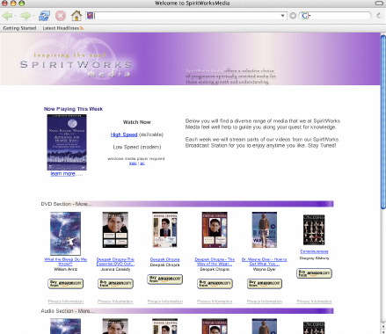
Task: Click the 'Now Playing This Week' heading
Action: pos(73,109)
